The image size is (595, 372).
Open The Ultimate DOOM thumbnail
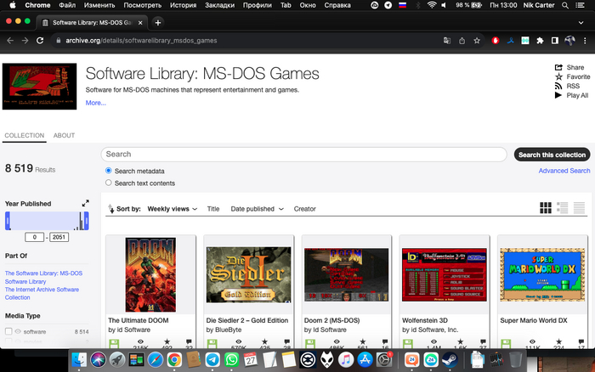150,275
